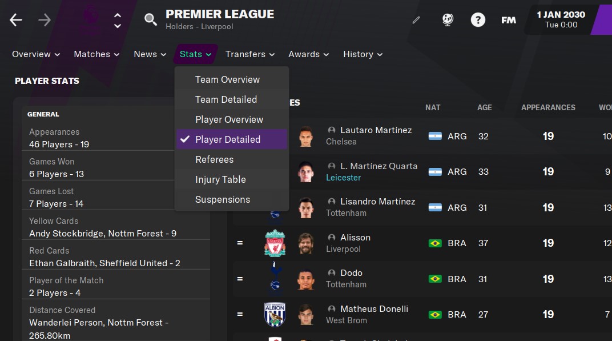Open the search magnifying glass
The width and height of the screenshot is (612, 341).
150,19
